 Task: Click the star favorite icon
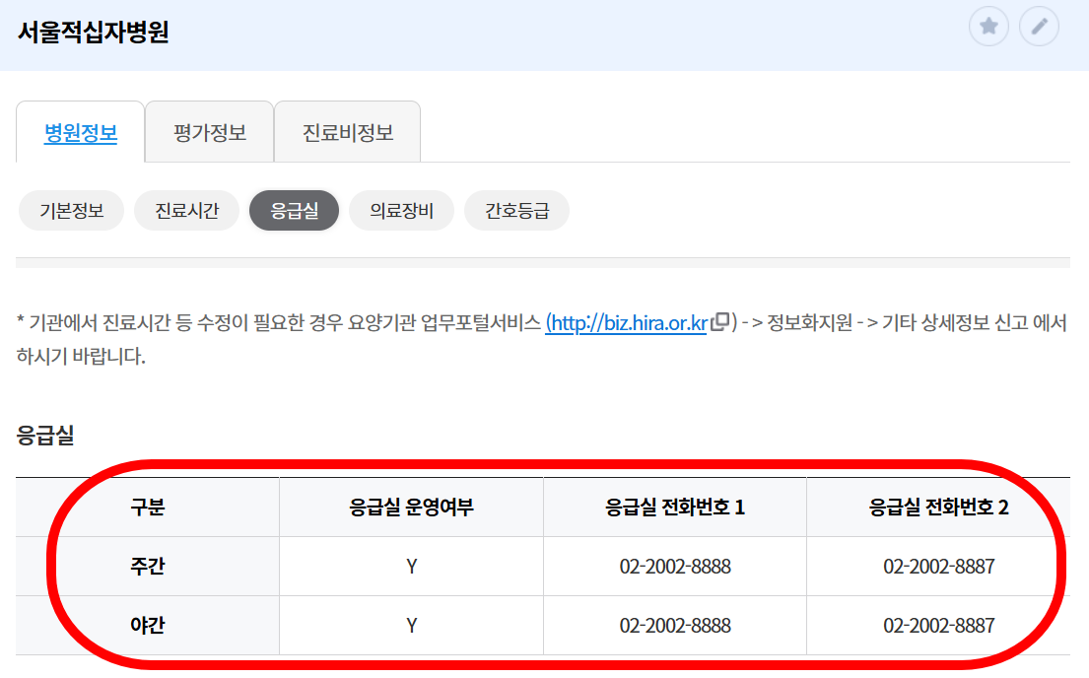pos(988,27)
